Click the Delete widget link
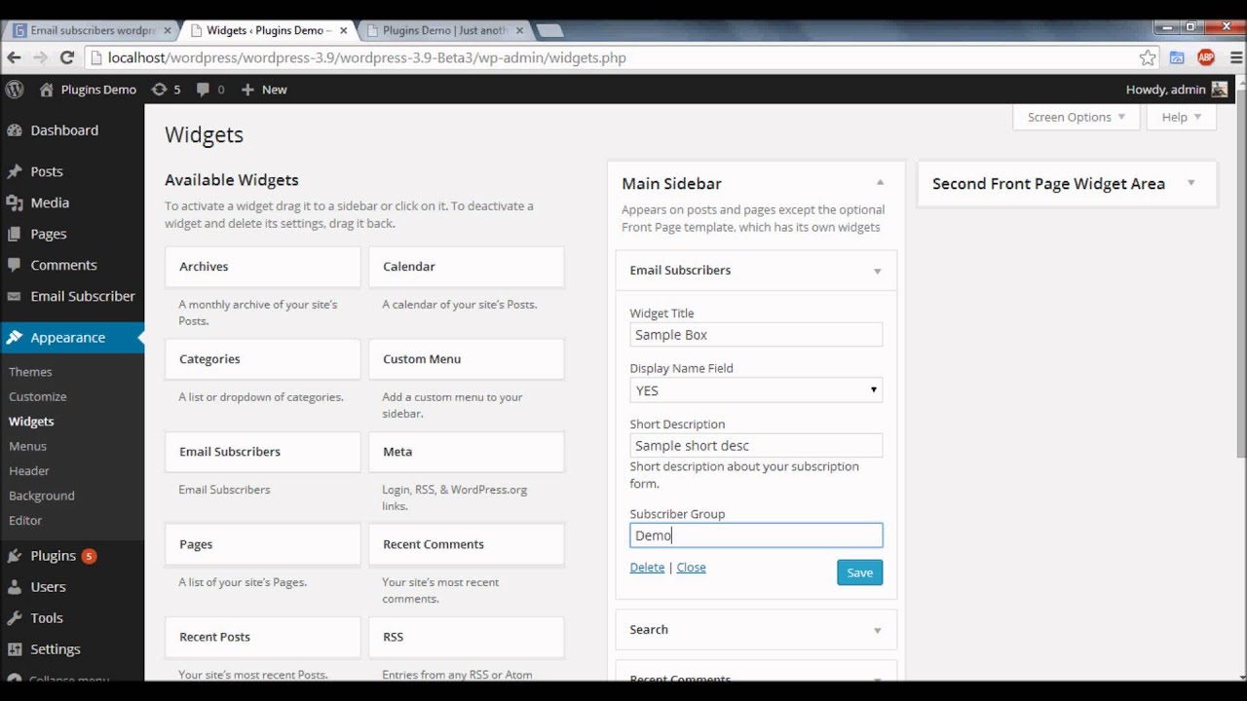This screenshot has height=701, width=1247. pyautogui.click(x=647, y=568)
